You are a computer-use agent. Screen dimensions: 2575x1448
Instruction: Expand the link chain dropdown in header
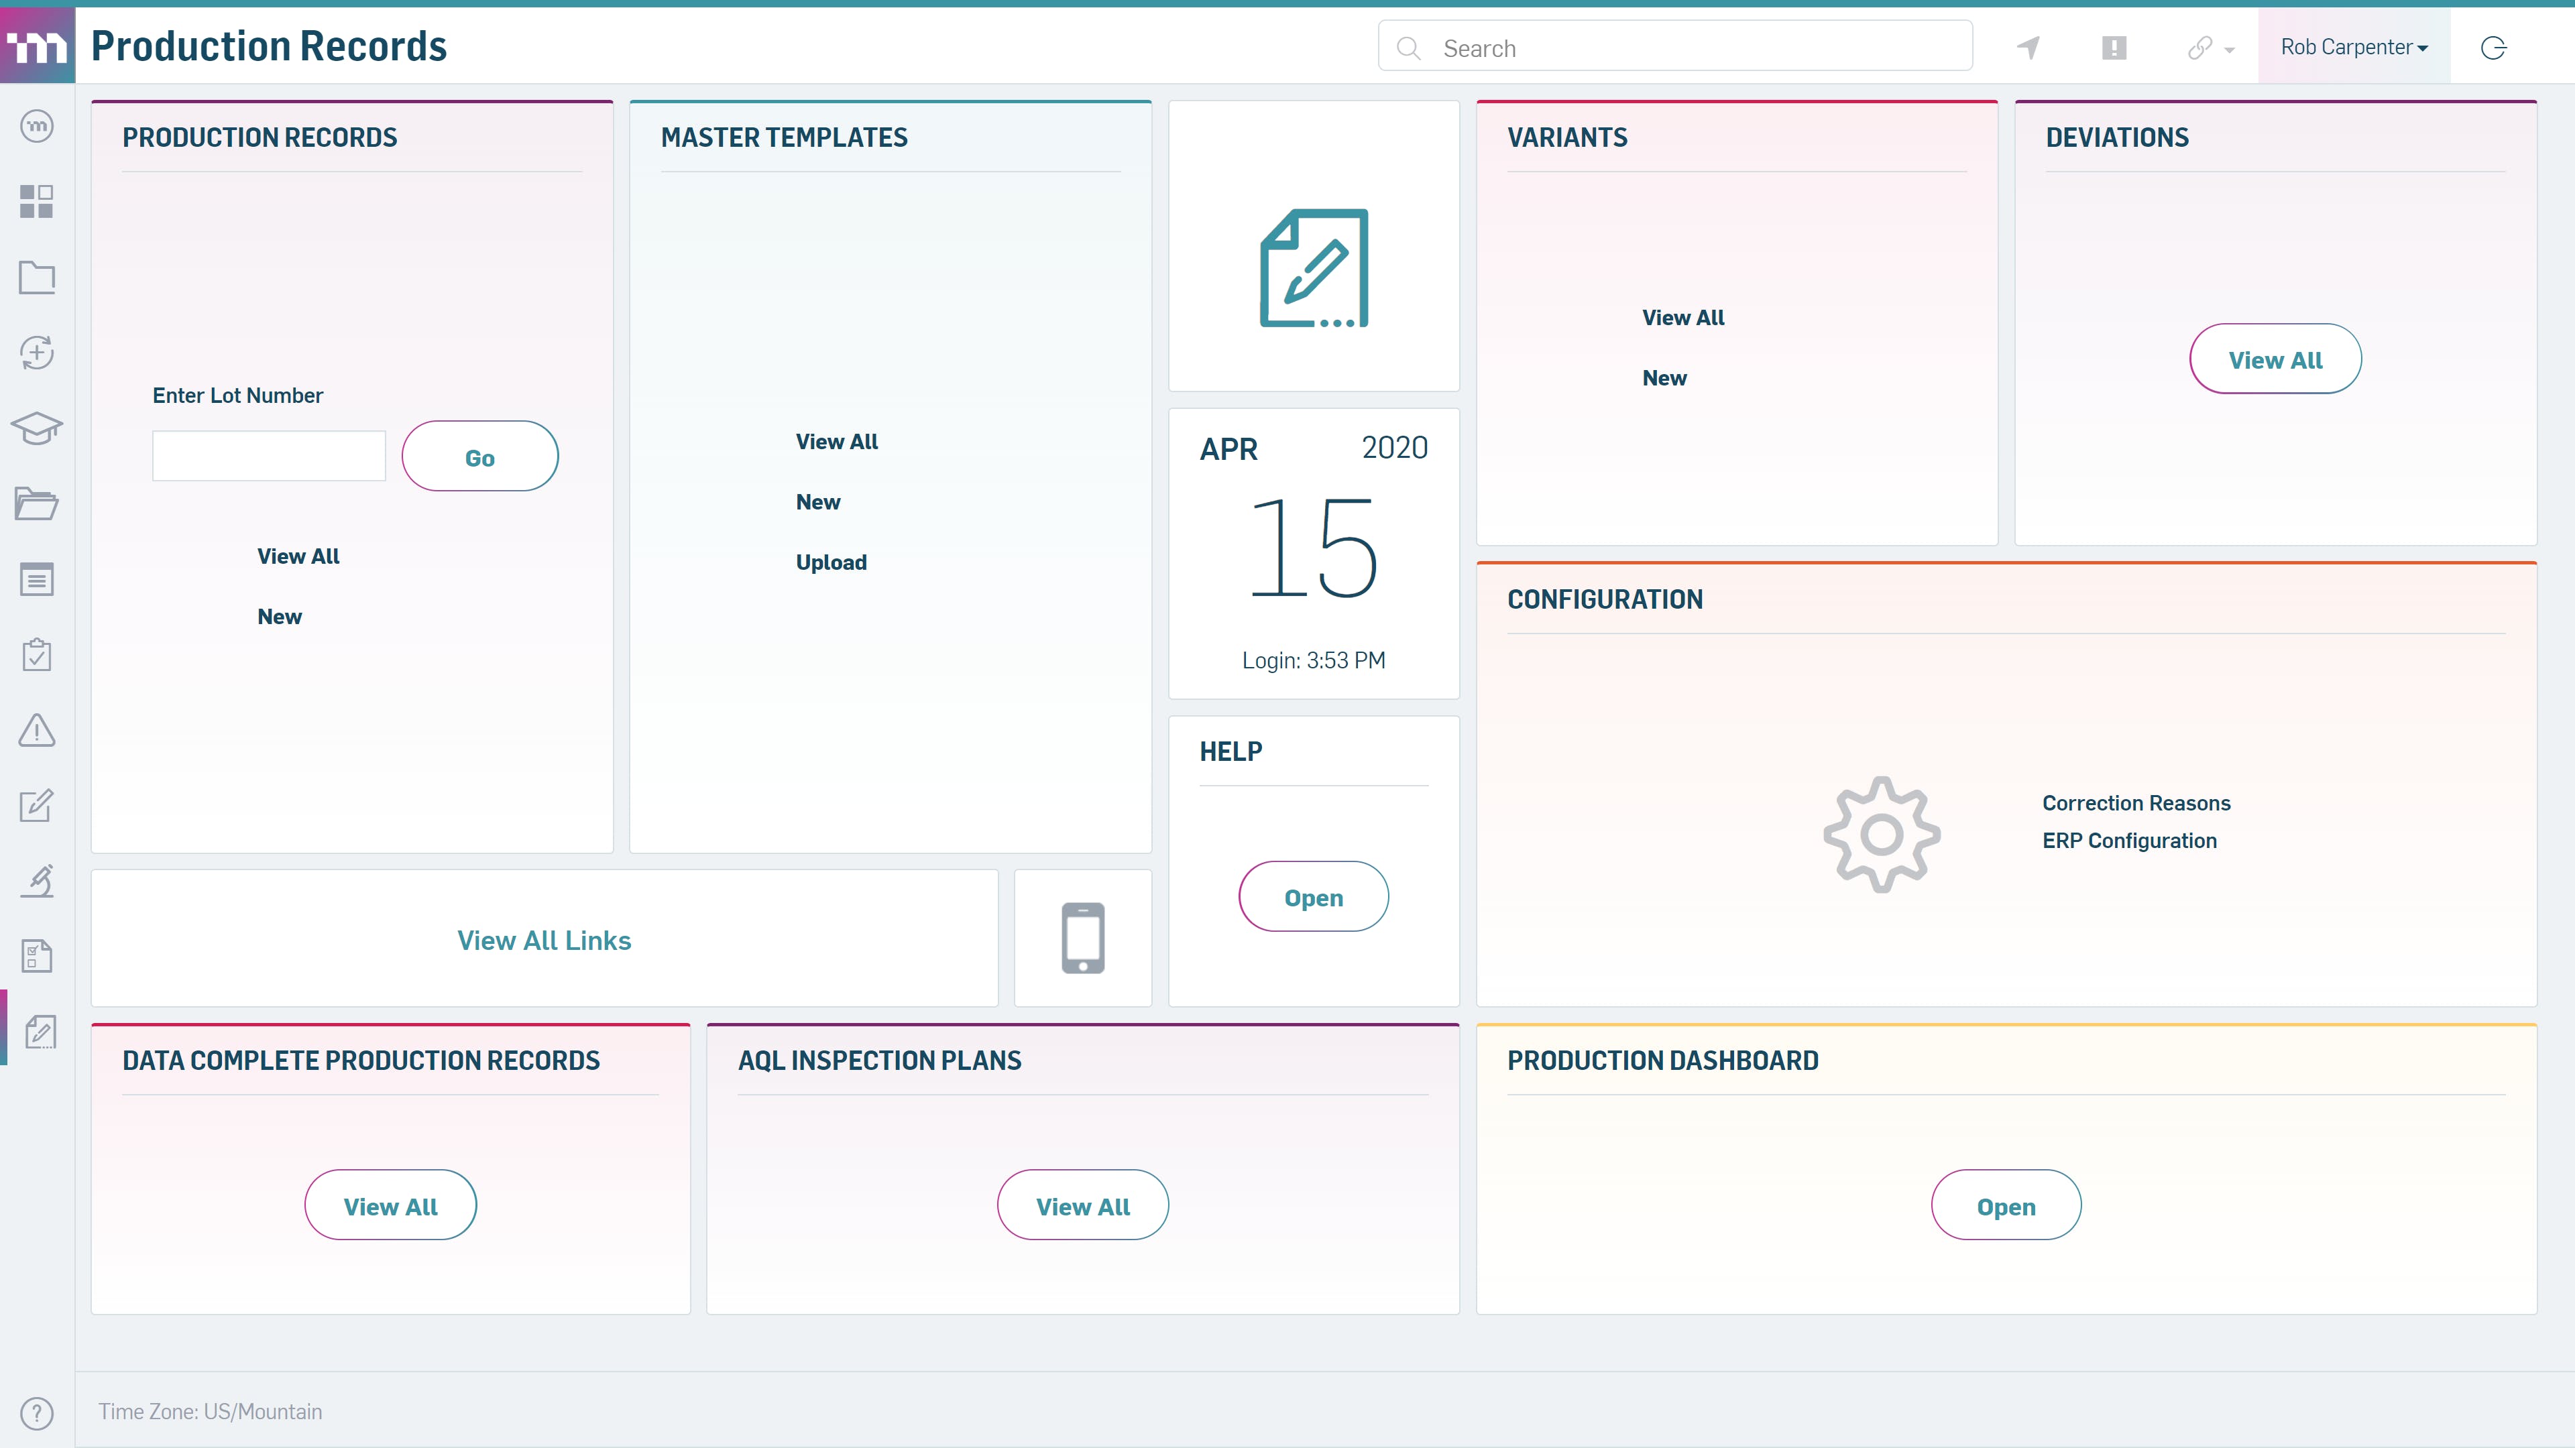click(x=2210, y=48)
